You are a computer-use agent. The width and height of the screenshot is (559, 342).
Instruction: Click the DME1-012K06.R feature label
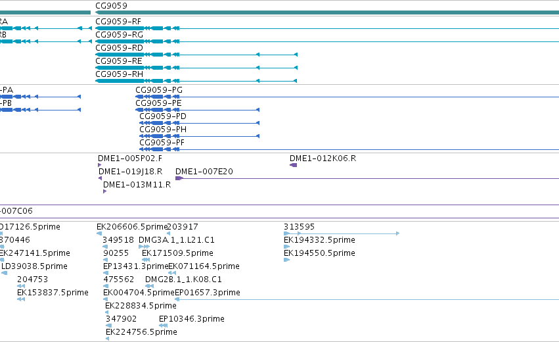coord(323,159)
